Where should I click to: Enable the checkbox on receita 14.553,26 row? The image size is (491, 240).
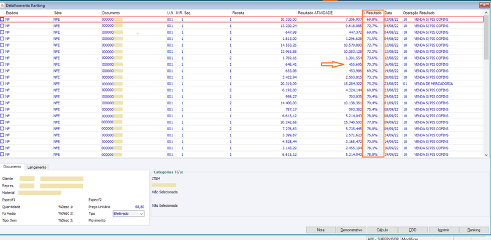[x=2, y=45]
